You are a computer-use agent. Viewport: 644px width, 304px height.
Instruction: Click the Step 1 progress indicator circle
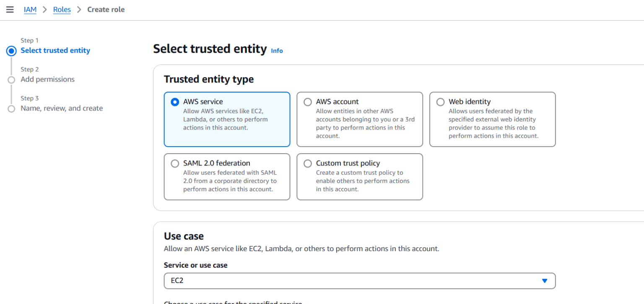11,51
